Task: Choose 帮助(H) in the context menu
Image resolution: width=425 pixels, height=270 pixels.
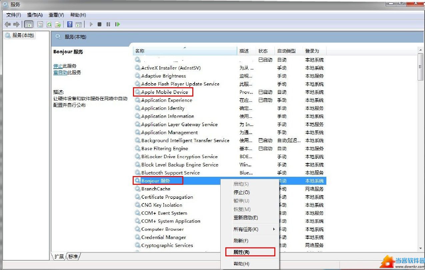Action: coord(250,264)
